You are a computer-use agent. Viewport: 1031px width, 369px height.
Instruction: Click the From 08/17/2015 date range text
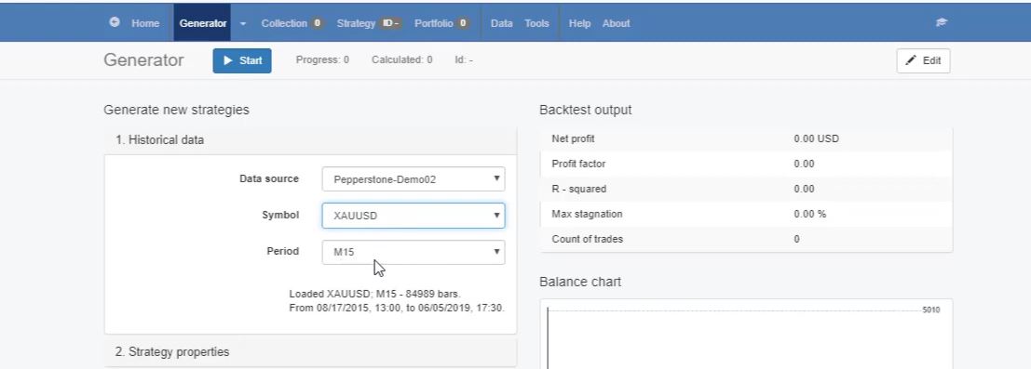397,308
